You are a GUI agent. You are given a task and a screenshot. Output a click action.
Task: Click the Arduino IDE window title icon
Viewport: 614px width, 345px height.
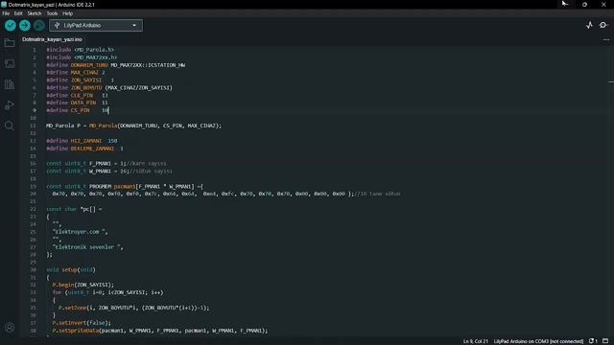click(x=4, y=4)
